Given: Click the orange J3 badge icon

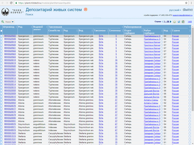Looking at the screenshot, I should 85,9.
